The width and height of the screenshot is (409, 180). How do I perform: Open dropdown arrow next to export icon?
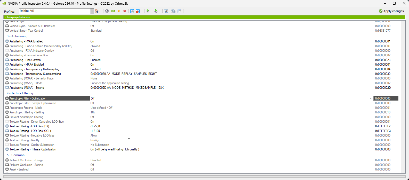[x=152, y=11]
